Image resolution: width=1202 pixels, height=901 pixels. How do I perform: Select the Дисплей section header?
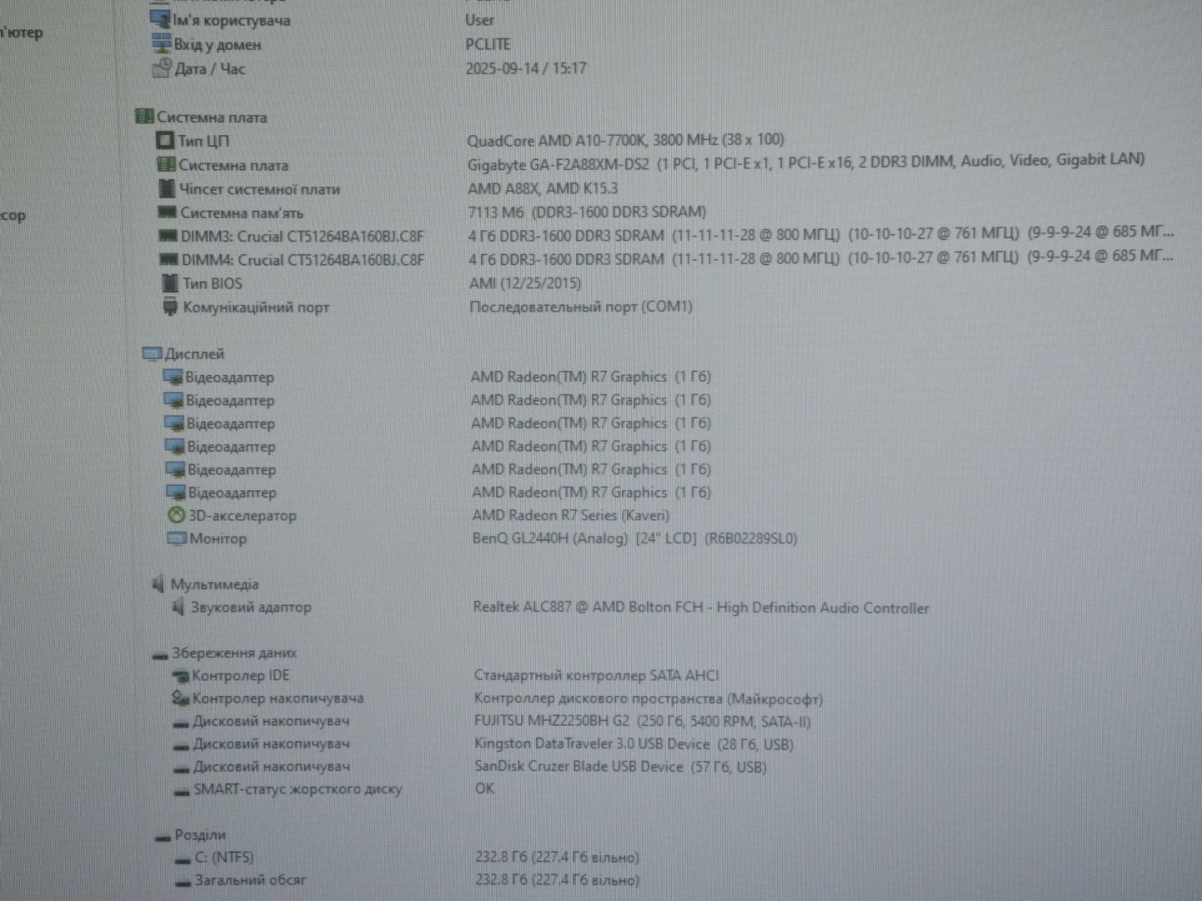(x=194, y=353)
